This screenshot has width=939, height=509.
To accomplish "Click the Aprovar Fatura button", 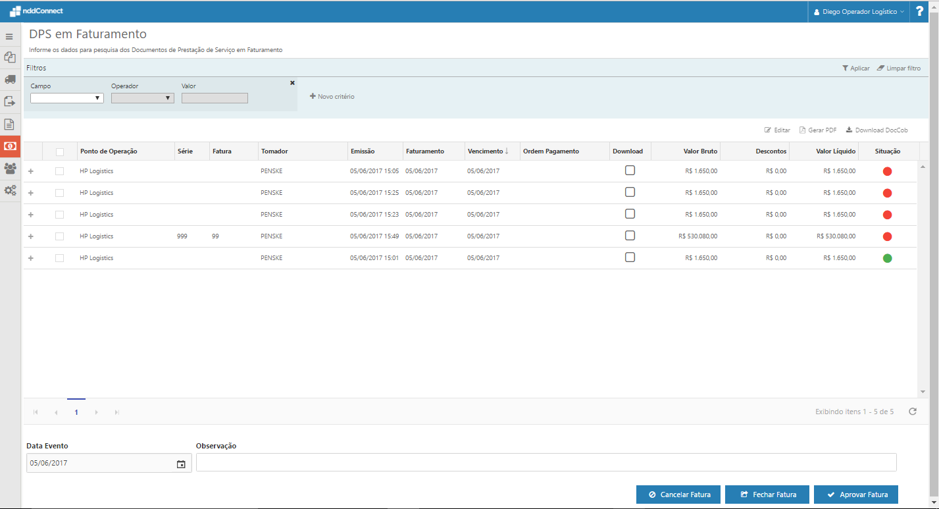I will 855,495.
